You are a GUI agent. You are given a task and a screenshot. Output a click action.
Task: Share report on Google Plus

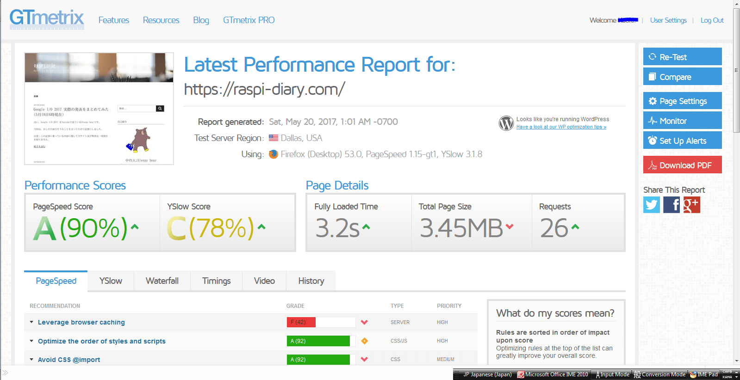[x=692, y=205]
